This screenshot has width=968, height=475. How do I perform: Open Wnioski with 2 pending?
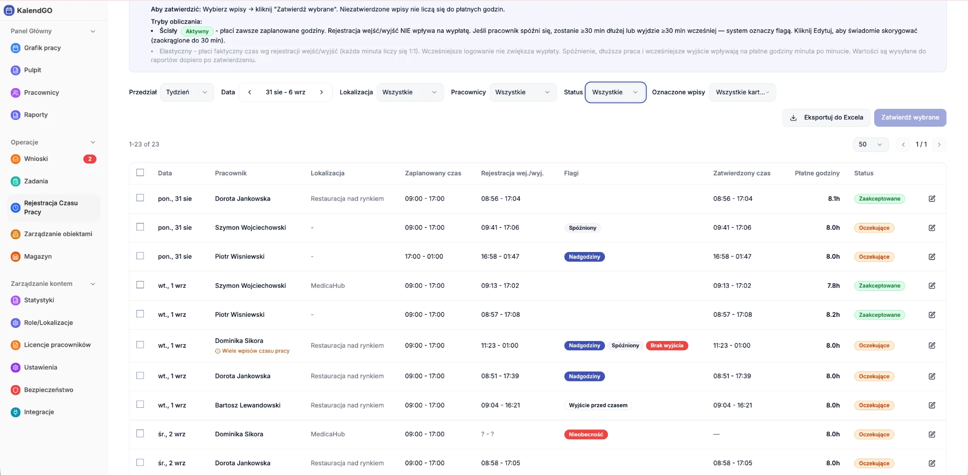(x=53, y=159)
